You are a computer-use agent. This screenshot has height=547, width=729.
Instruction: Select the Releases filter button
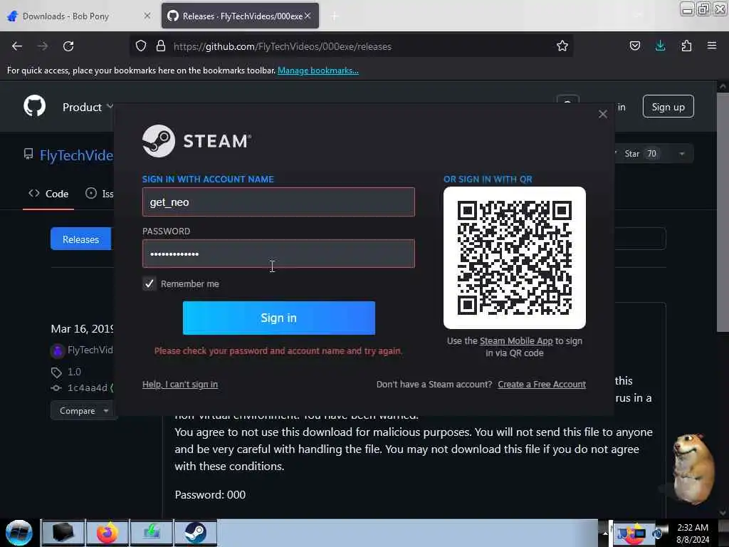81,239
